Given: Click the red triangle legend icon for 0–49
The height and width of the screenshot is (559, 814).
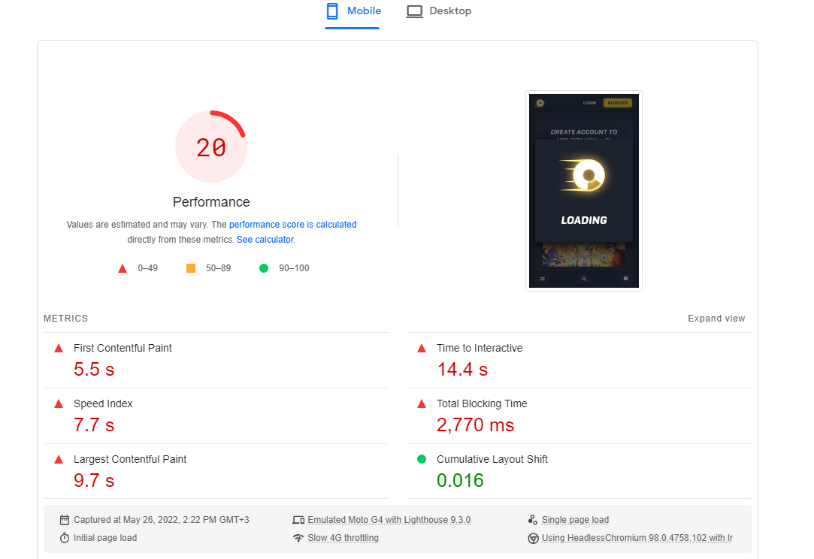Looking at the screenshot, I should click(123, 268).
